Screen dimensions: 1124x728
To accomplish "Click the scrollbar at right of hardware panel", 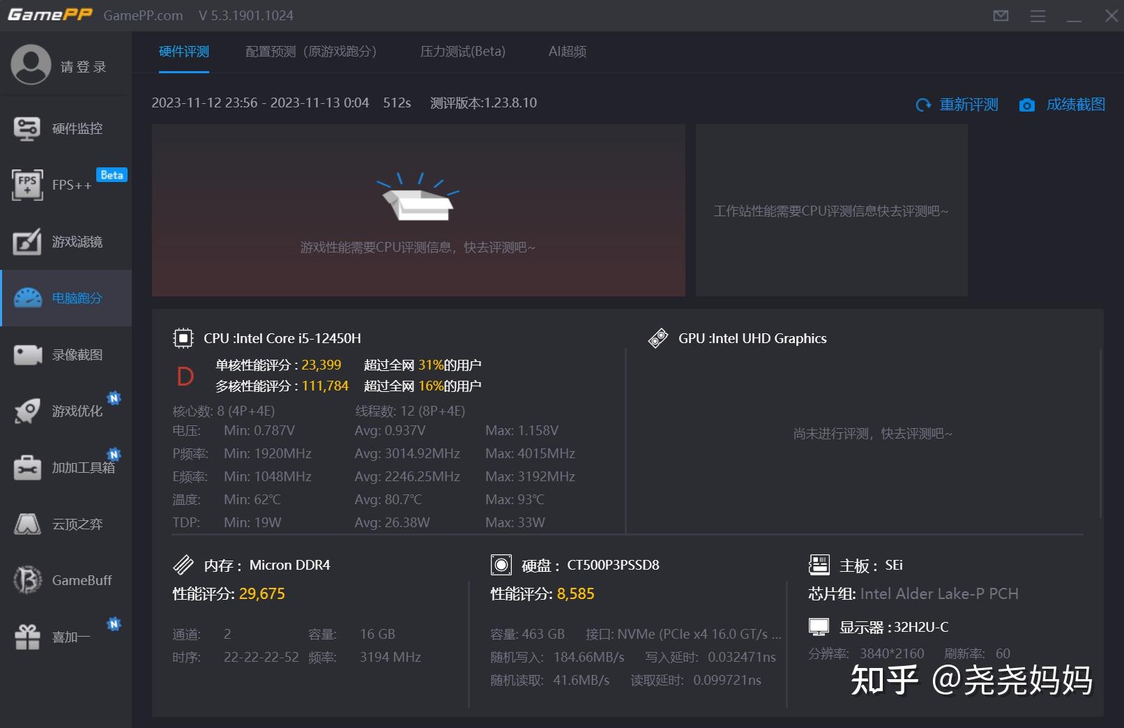I will pyautogui.click(x=1100, y=432).
